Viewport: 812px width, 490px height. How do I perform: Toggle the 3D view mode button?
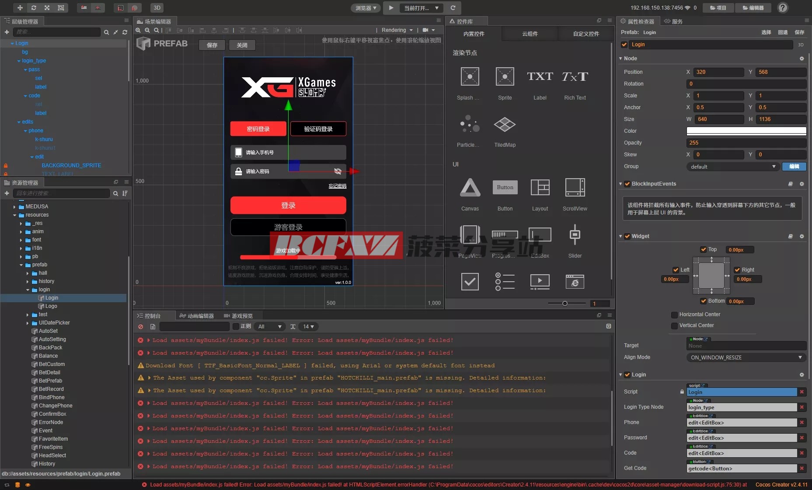tap(157, 8)
